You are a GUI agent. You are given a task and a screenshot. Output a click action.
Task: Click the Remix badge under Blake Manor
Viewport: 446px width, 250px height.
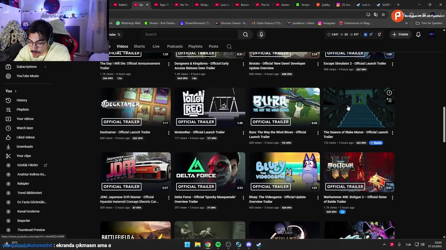point(376,143)
